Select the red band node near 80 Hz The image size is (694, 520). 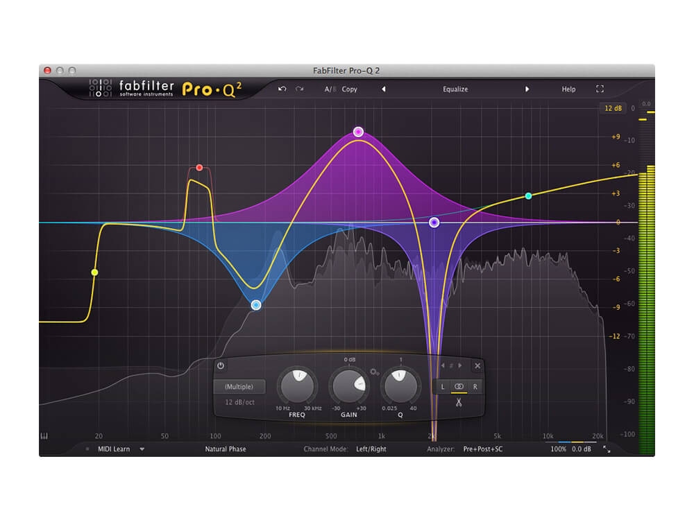[x=199, y=168]
